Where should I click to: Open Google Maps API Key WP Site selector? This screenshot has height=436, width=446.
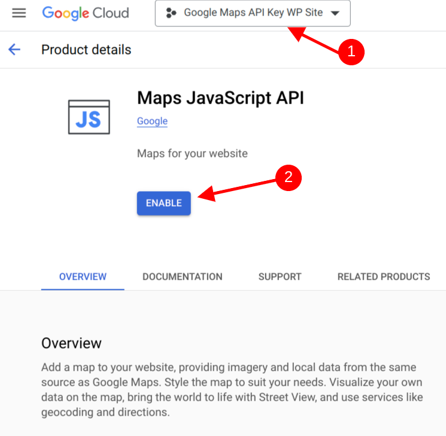pyautogui.click(x=253, y=13)
